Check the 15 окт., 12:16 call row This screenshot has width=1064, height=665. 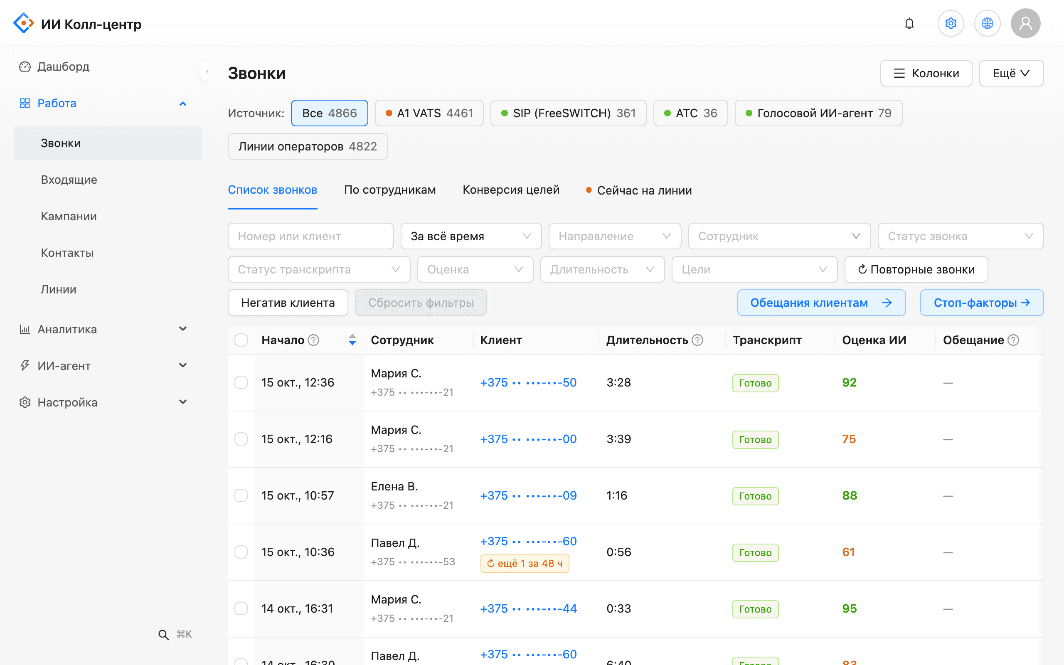coord(241,439)
